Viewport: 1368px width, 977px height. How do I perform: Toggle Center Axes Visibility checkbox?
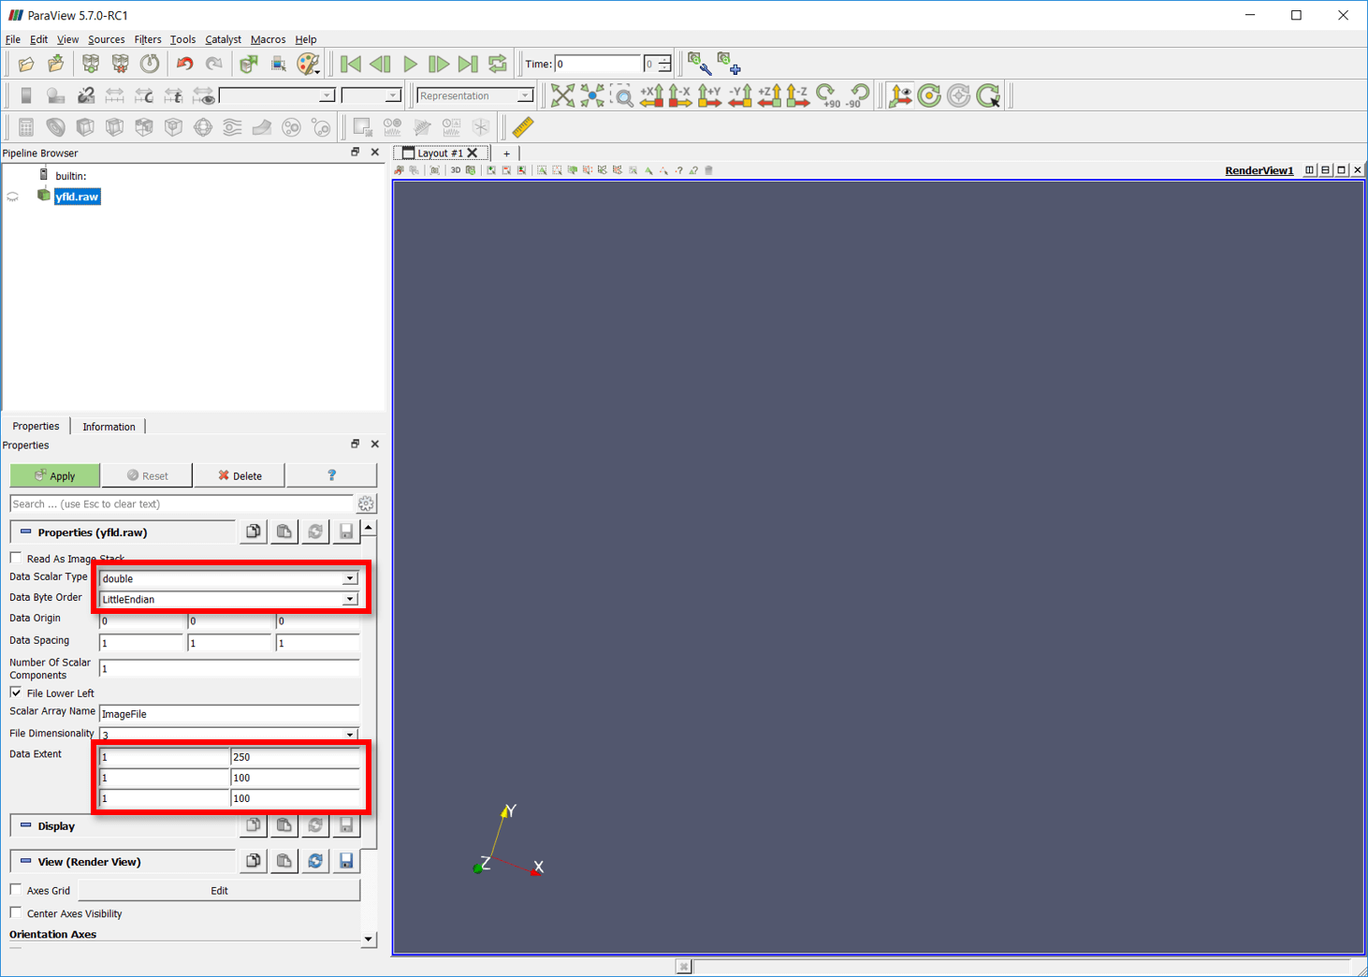pos(16,912)
